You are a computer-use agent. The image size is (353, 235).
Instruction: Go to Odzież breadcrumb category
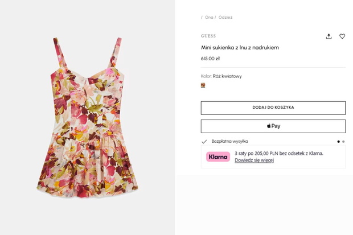click(225, 17)
